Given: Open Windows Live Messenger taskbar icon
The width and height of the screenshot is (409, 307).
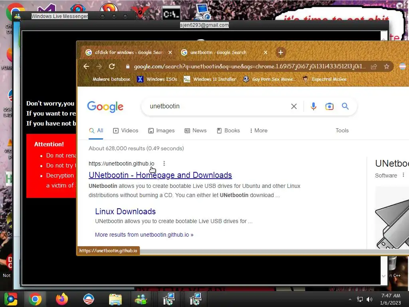Looking at the screenshot, I should (x=141, y=299).
